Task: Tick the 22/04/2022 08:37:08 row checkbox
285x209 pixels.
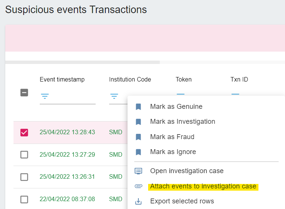Action: click(24, 199)
